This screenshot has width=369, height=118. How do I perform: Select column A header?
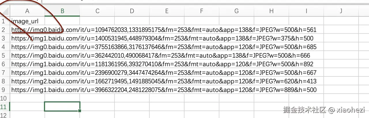27,11
